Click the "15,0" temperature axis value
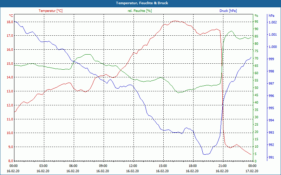 tap(10, 64)
